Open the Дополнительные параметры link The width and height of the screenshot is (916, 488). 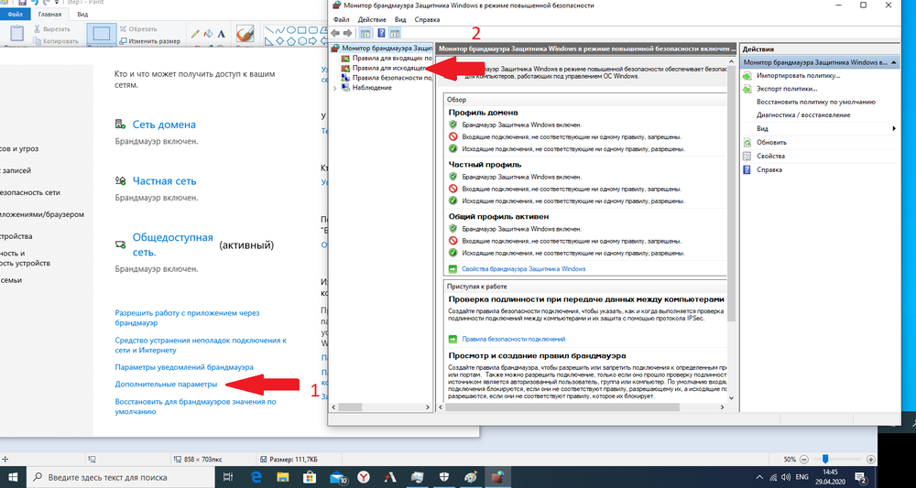pos(167,385)
